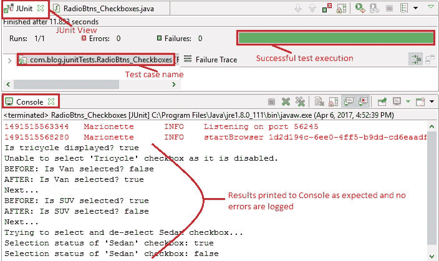Click 'Is tricycle displayed? true' line
The image size is (439, 261).
coord(71,148)
